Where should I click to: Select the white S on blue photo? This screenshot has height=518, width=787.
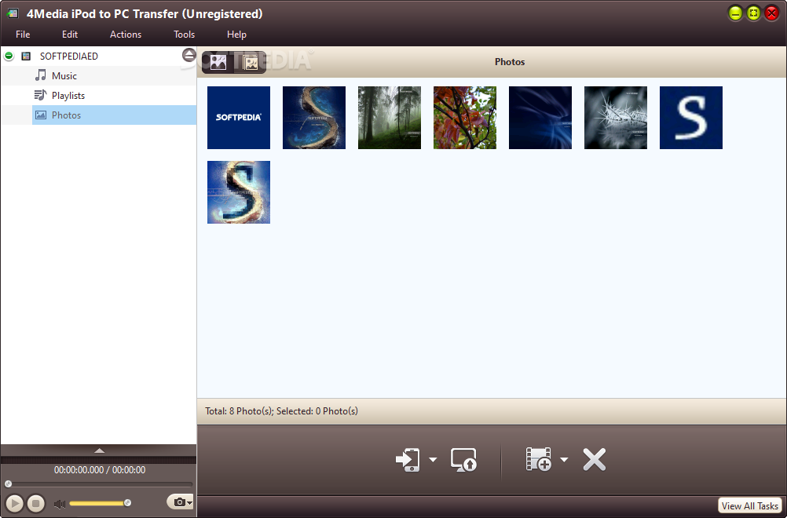(690, 118)
